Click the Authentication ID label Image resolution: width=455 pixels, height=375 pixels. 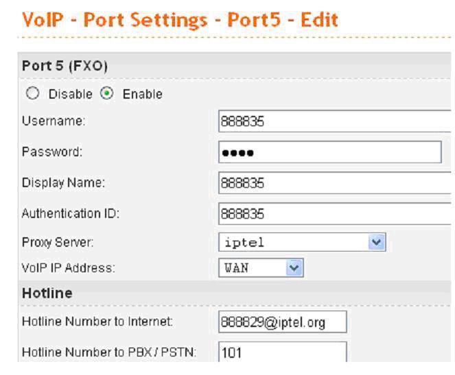(71, 213)
